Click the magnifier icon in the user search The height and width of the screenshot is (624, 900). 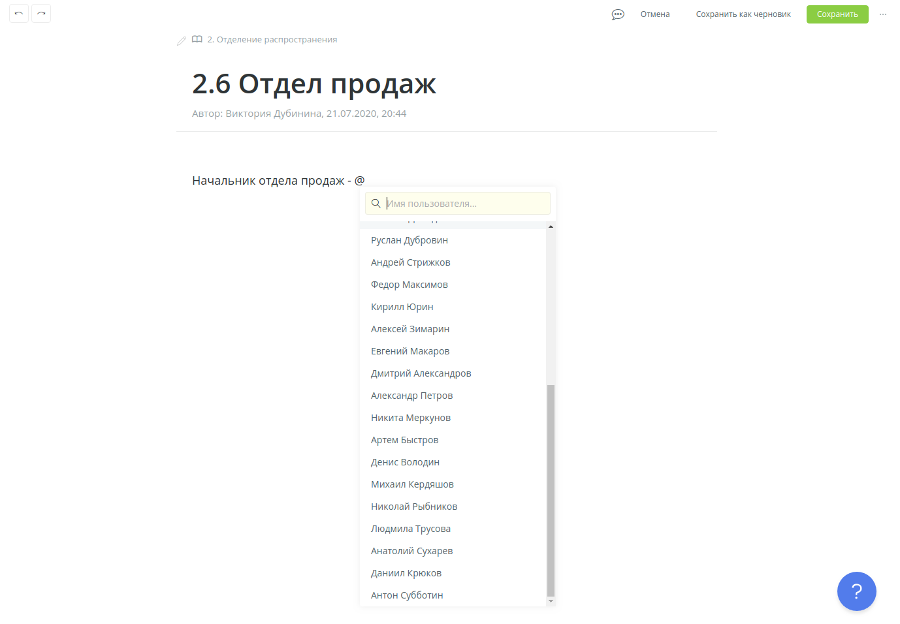[x=376, y=203]
